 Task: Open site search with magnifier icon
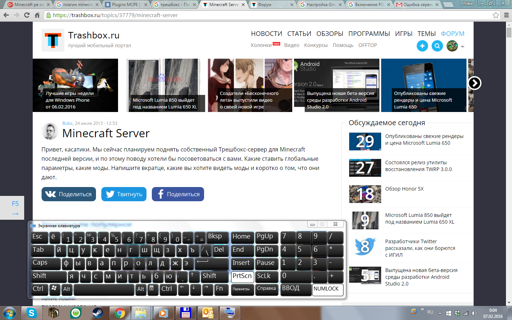(437, 46)
